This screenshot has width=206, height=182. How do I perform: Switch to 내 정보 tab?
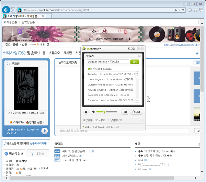point(38,153)
